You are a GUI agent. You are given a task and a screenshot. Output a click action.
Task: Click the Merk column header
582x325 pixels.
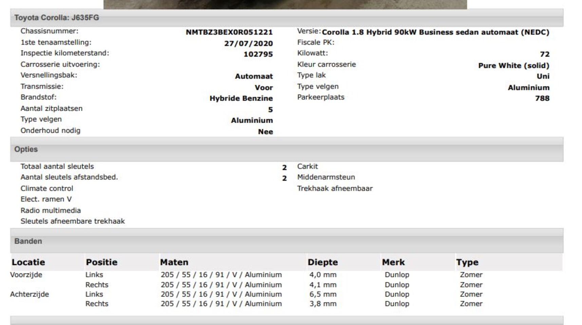click(x=393, y=262)
